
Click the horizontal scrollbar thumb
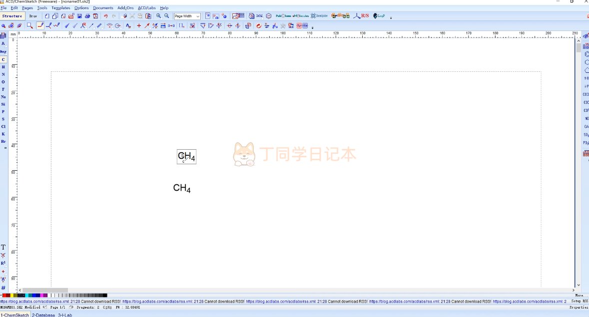[x=45, y=290]
